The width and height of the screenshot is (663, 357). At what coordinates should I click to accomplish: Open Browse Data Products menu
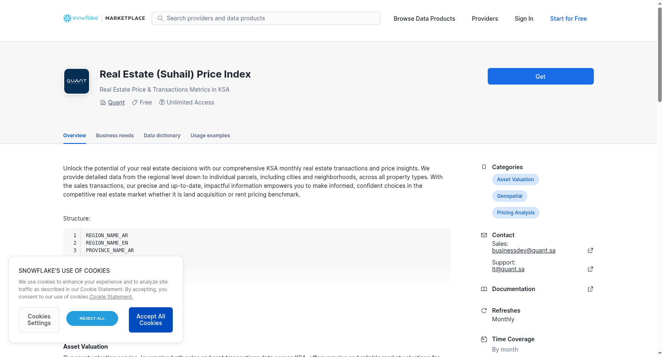coord(424,19)
